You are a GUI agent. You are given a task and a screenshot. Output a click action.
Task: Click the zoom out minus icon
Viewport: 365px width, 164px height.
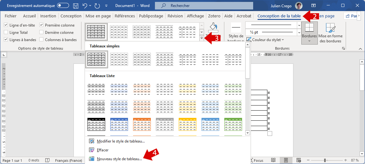pyautogui.click(x=308, y=160)
